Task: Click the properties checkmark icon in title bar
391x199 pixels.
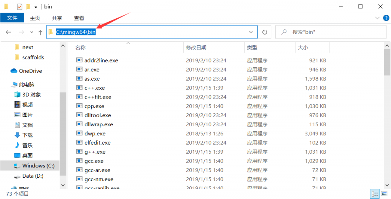Action: (x=20, y=6)
